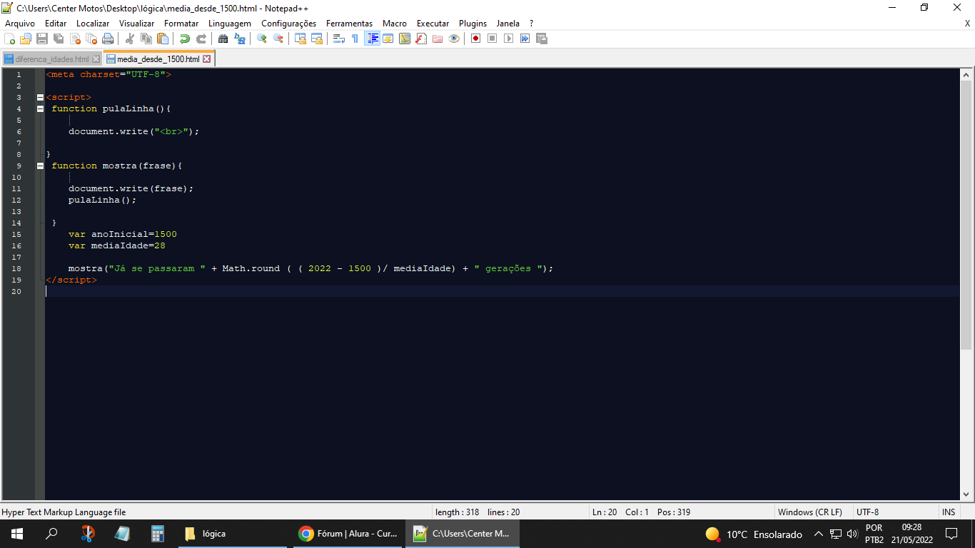Image resolution: width=975 pixels, height=548 pixels.
Task: Toggle word wrap in the toolbar
Action: click(x=338, y=39)
